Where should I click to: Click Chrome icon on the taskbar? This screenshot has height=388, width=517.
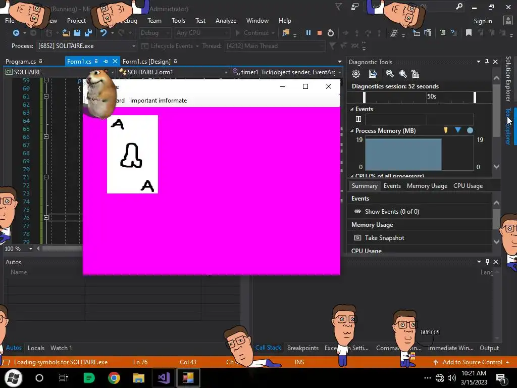click(114, 378)
